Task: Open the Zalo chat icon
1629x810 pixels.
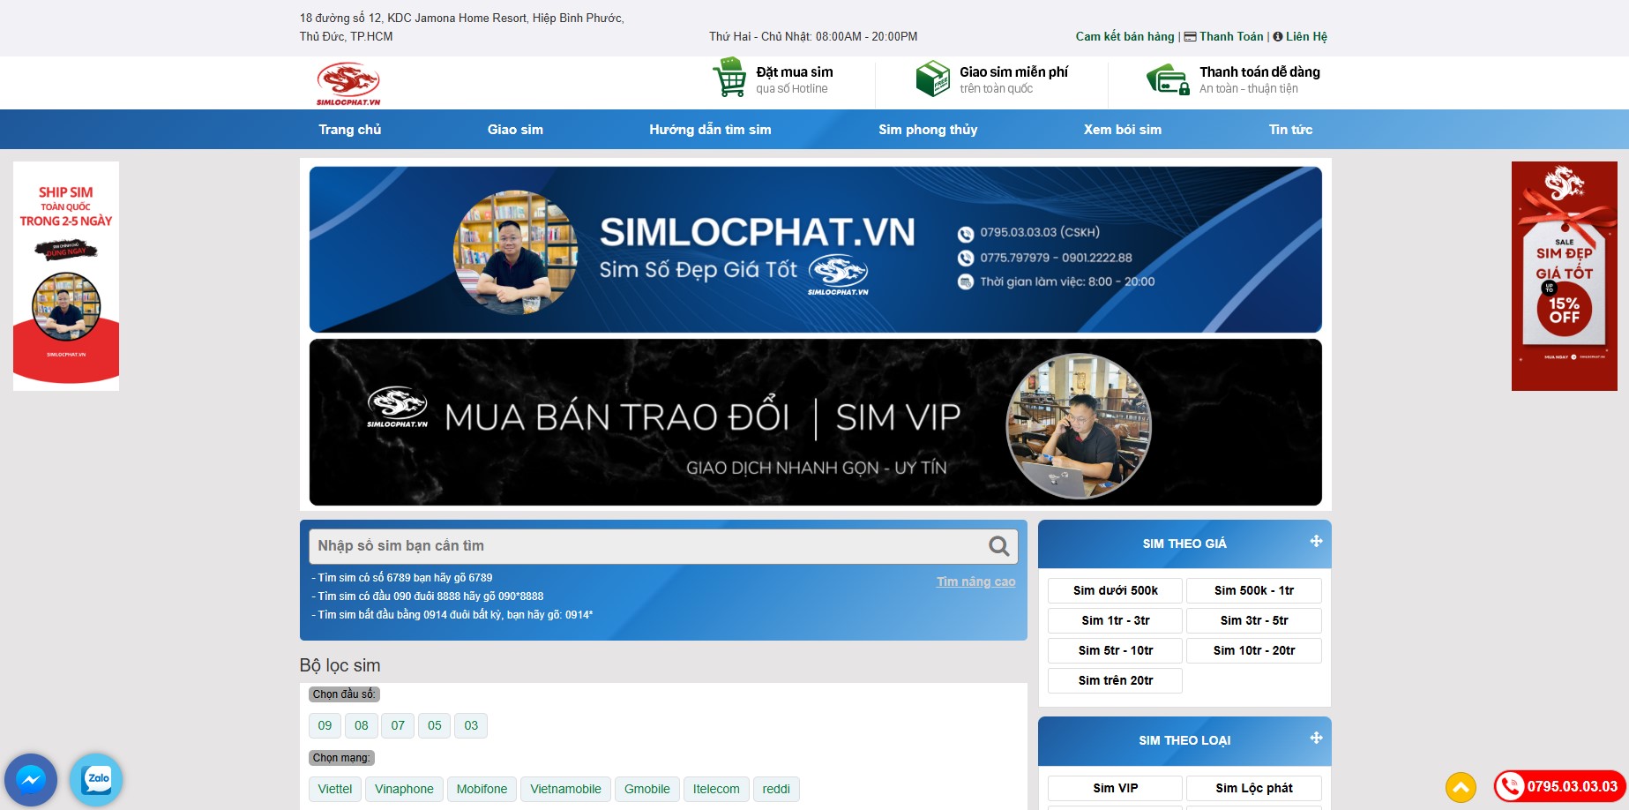Action: 98,780
